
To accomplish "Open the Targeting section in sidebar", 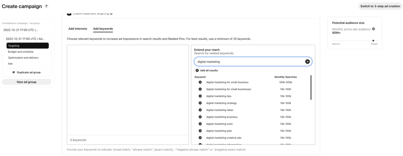I will 28,46.
